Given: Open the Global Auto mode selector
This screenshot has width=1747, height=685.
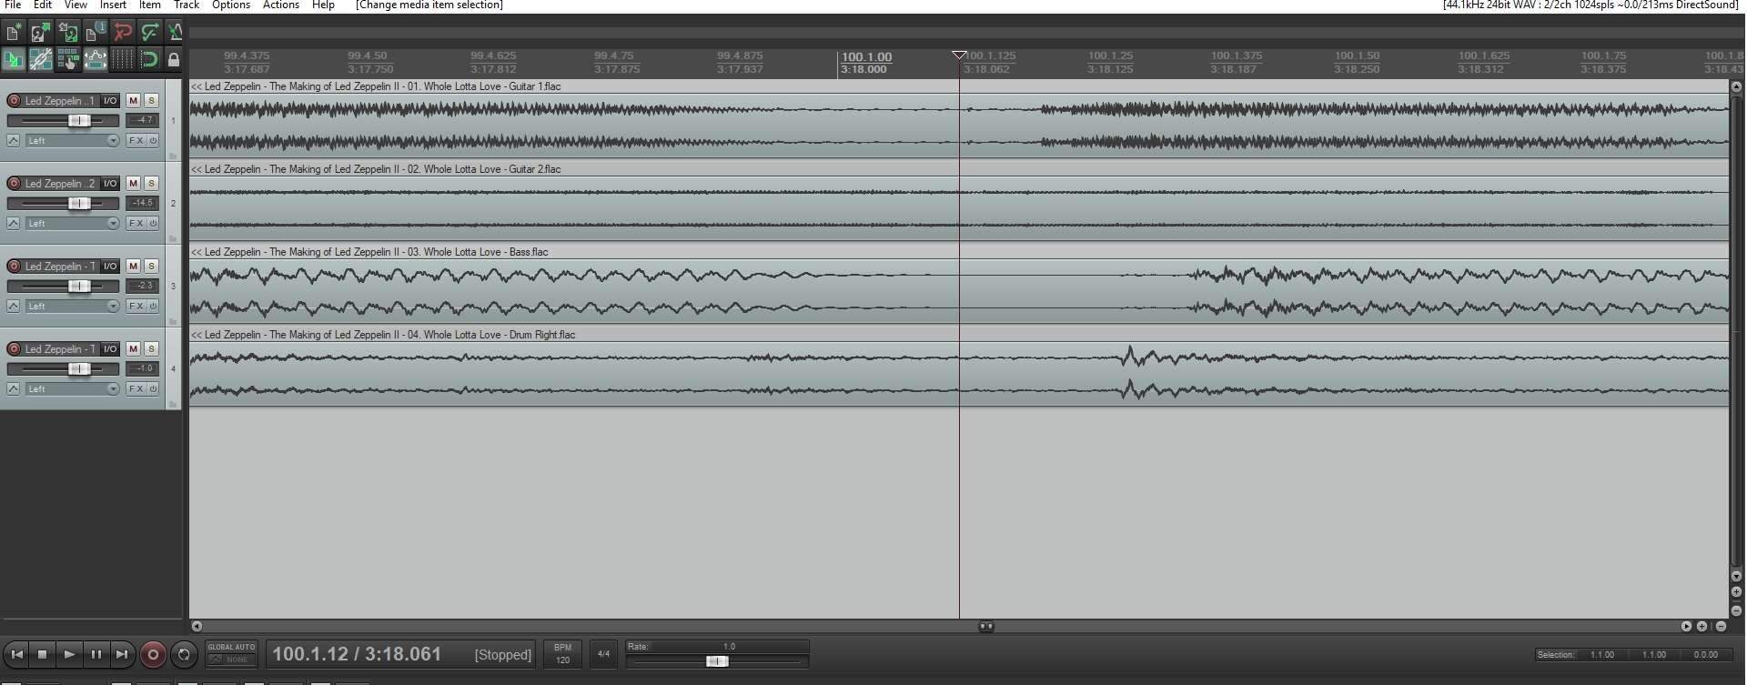Looking at the screenshot, I should coord(231,654).
